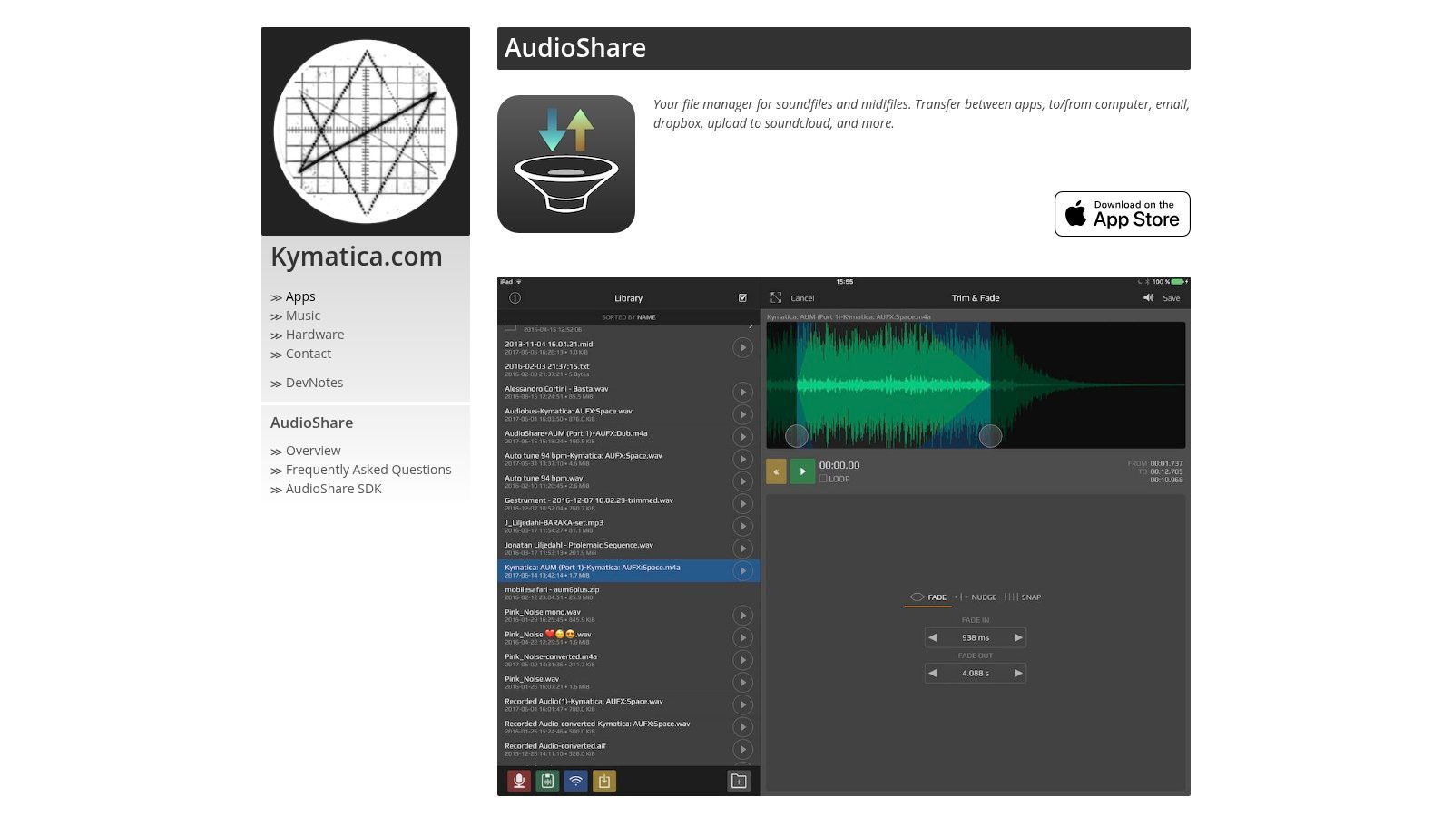Open Frequently Asked Questions
This screenshot has width=1452, height=816.
point(368,470)
